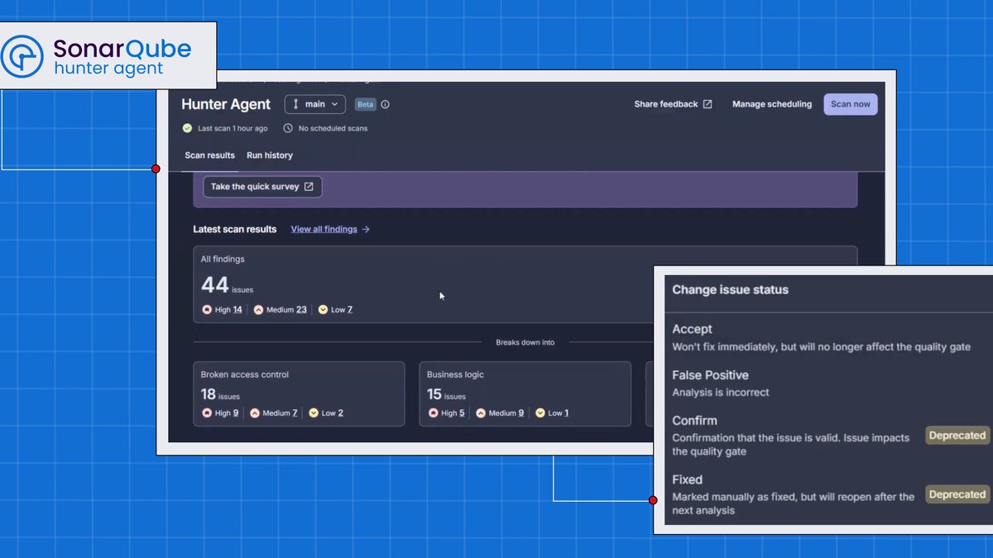Click 15 issues in Business logic

(x=446, y=395)
